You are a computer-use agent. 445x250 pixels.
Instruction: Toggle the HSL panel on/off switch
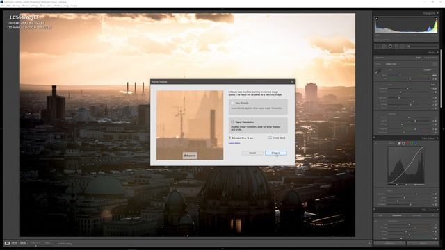375,210
